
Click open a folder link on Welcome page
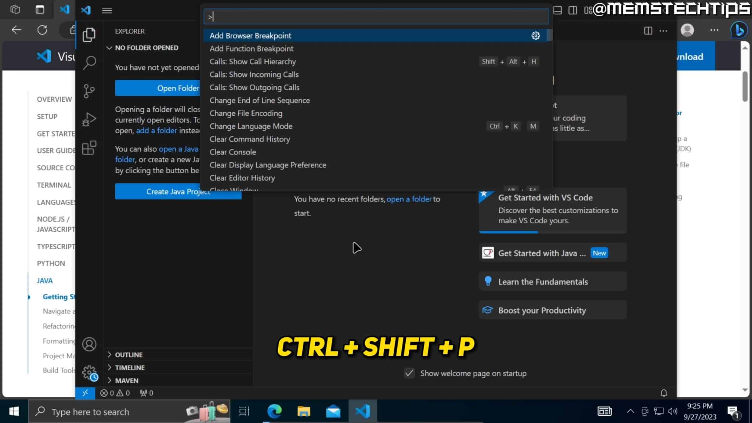(409, 199)
